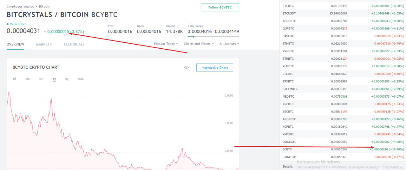Select the max chart range
This screenshot has width=406, height=170.
click(x=81, y=79)
